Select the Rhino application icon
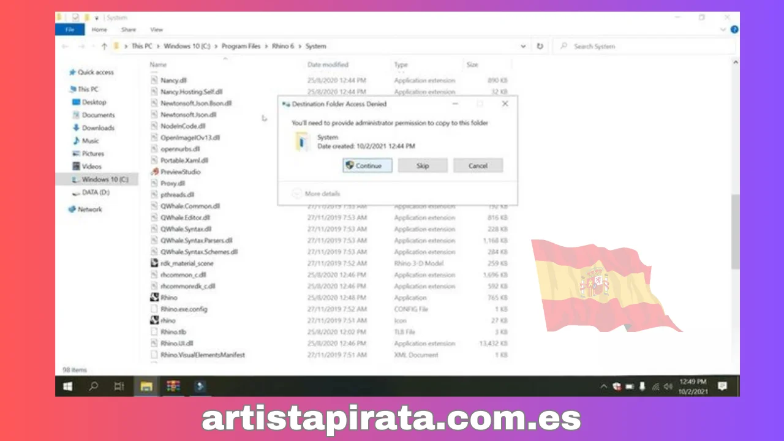Screen dimensions: 784x441 [x=155, y=298]
